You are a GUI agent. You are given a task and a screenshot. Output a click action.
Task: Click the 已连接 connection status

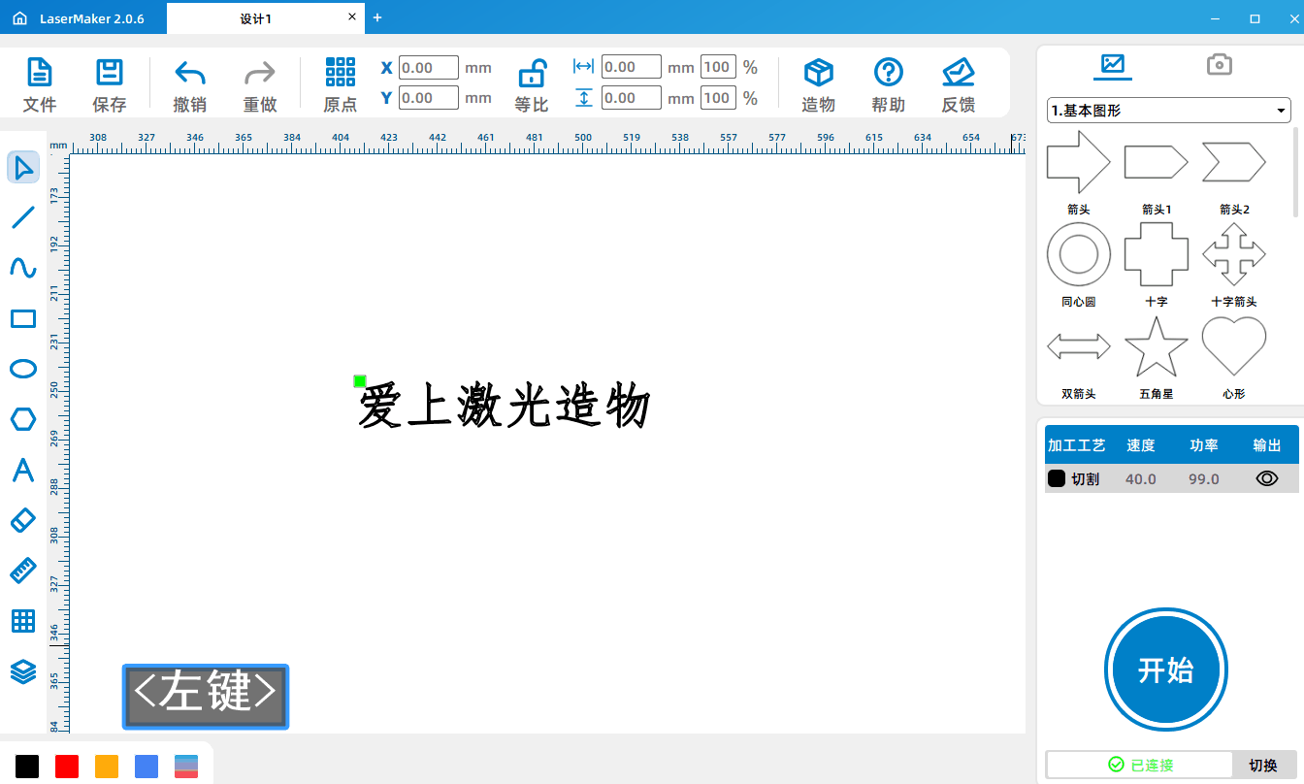click(1141, 765)
